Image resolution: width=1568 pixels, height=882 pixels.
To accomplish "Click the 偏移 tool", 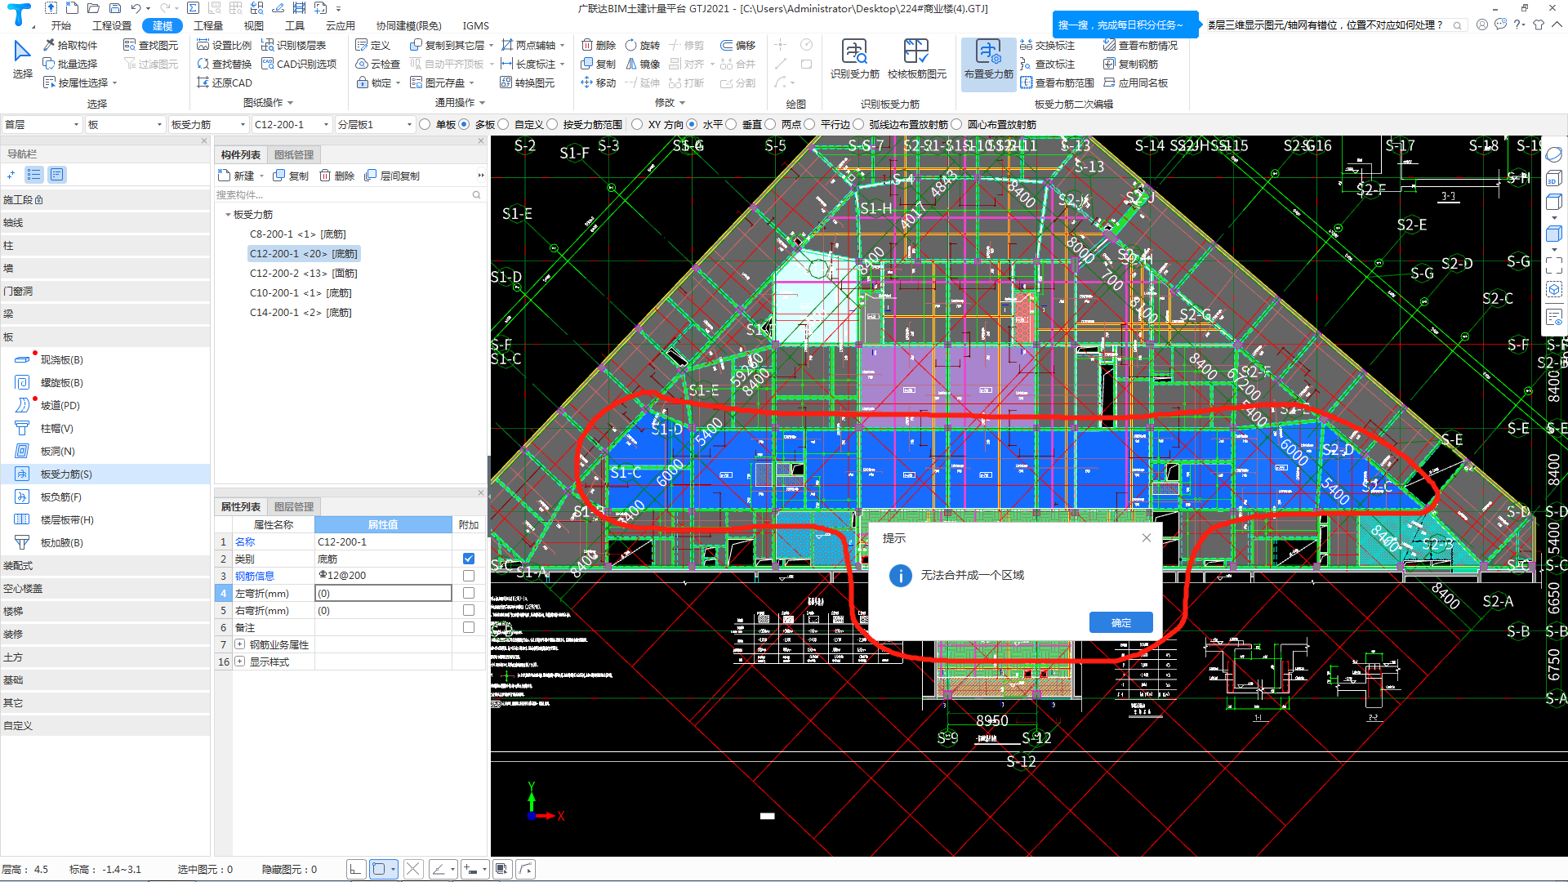I will click(x=738, y=45).
